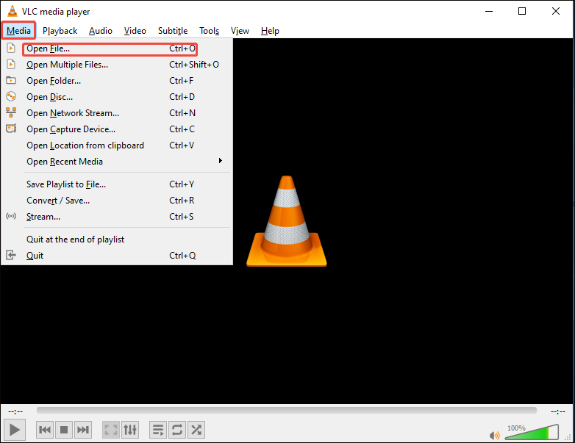Select Convert / Save... entry
The image size is (575, 443).
[x=117, y=201]
